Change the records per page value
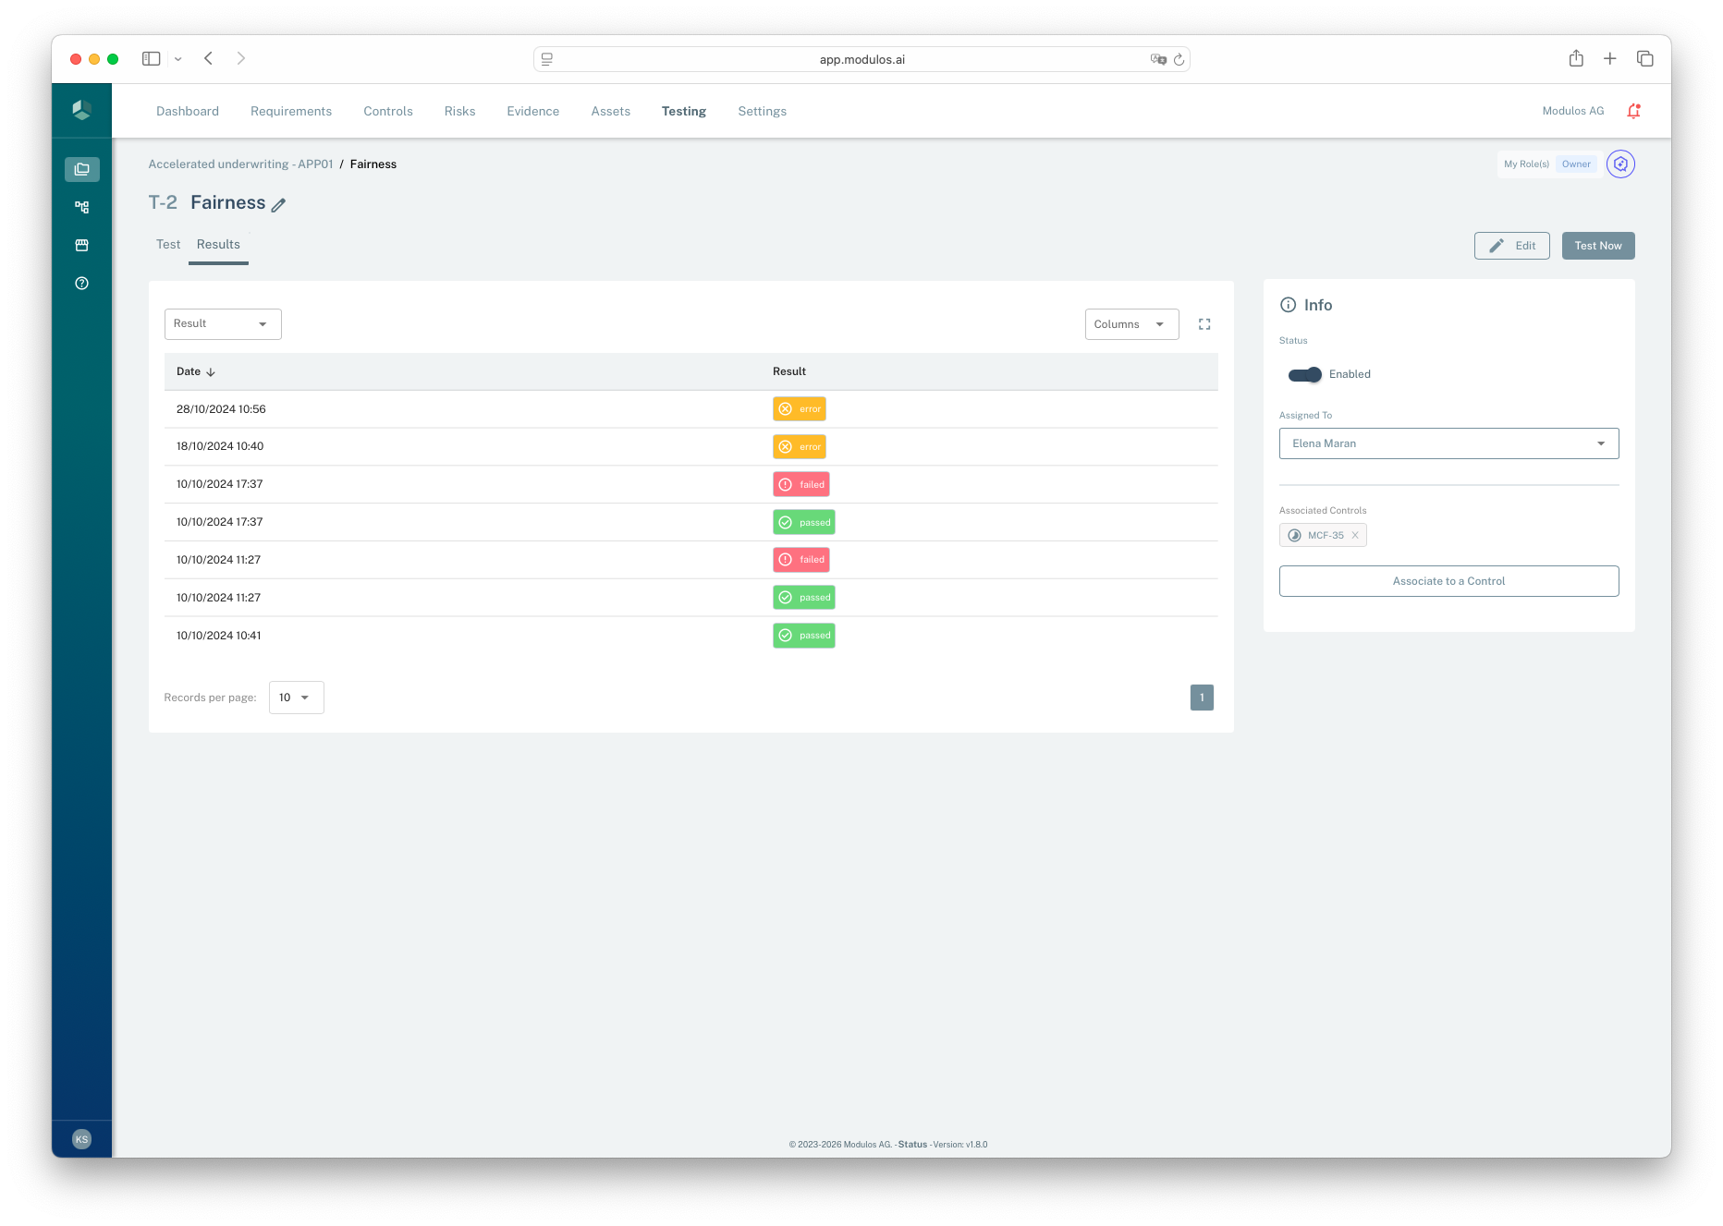The height and width of the screenshot is (1226, 1723). (296, 697)
